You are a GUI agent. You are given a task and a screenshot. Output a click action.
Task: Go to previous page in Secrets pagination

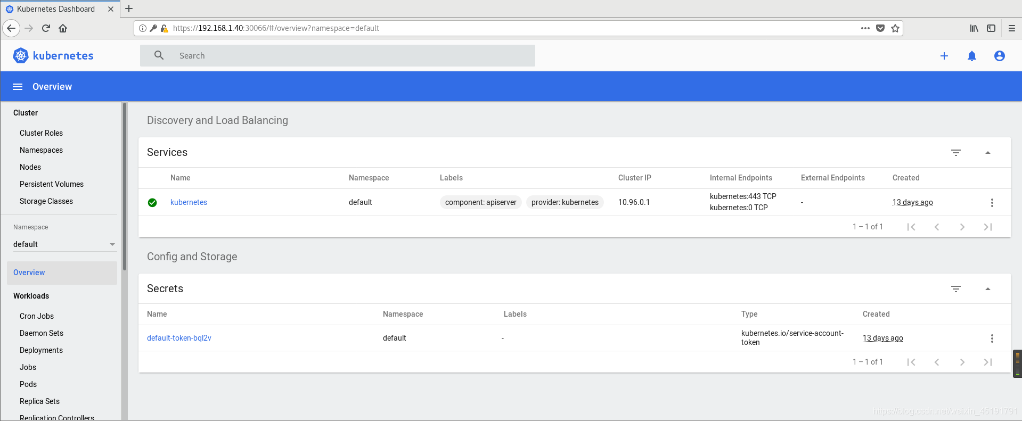[x=937, y=362]
